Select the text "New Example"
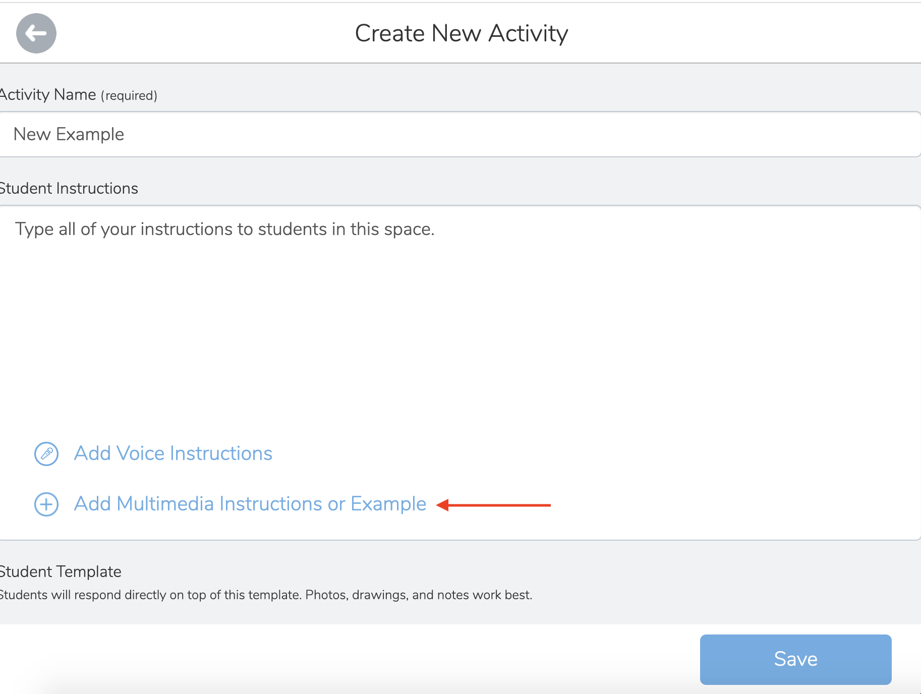Screen dimensions: 921x694 (69, 134)
